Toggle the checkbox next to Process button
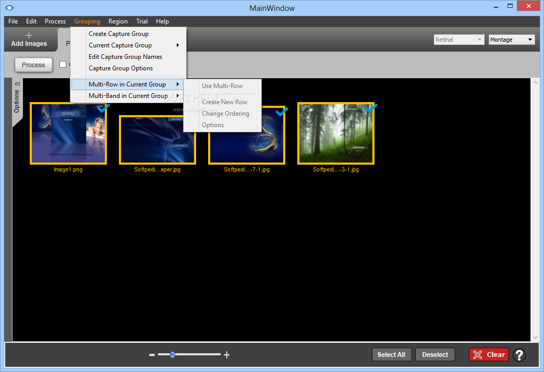The width and height of the screenshot is (544, 372). point(63,65)
